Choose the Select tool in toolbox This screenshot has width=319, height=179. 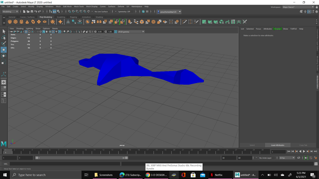(3, 31)
